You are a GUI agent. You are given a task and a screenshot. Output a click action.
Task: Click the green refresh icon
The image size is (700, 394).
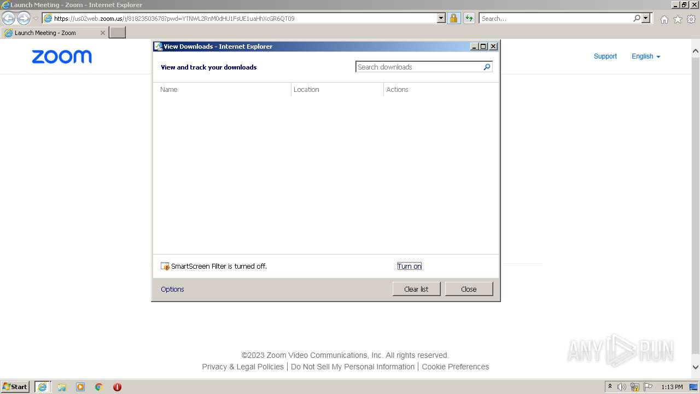(x=469, y=18)
